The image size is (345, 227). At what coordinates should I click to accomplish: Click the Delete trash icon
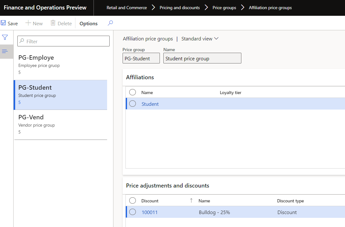[x=53, y=23]
